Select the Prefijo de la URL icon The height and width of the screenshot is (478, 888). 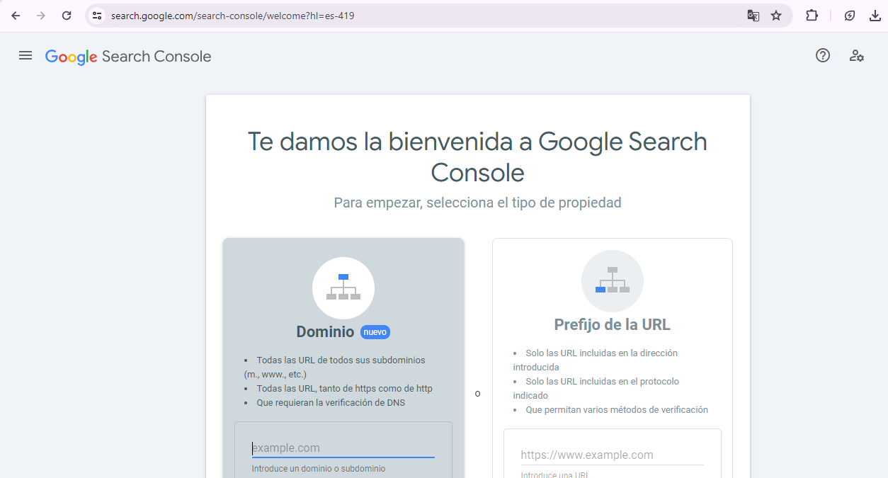tap(613, 281)
